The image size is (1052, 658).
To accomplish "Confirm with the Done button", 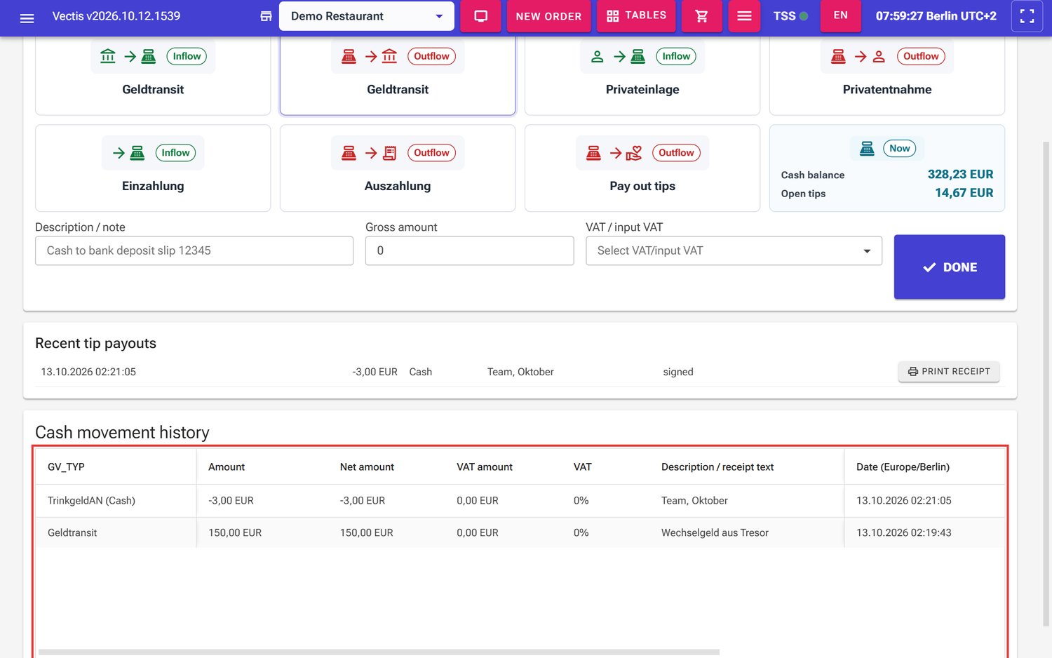I will [949, 267].
